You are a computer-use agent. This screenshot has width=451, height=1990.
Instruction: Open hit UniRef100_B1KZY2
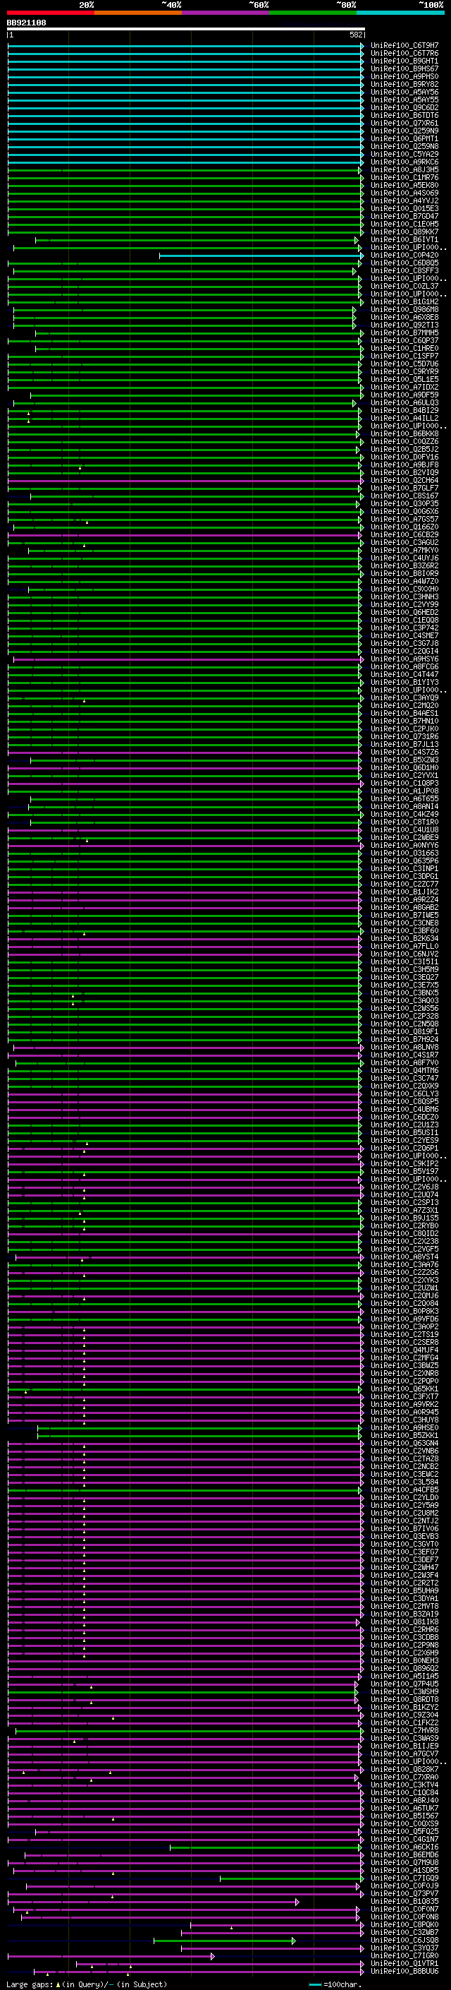404,1706
